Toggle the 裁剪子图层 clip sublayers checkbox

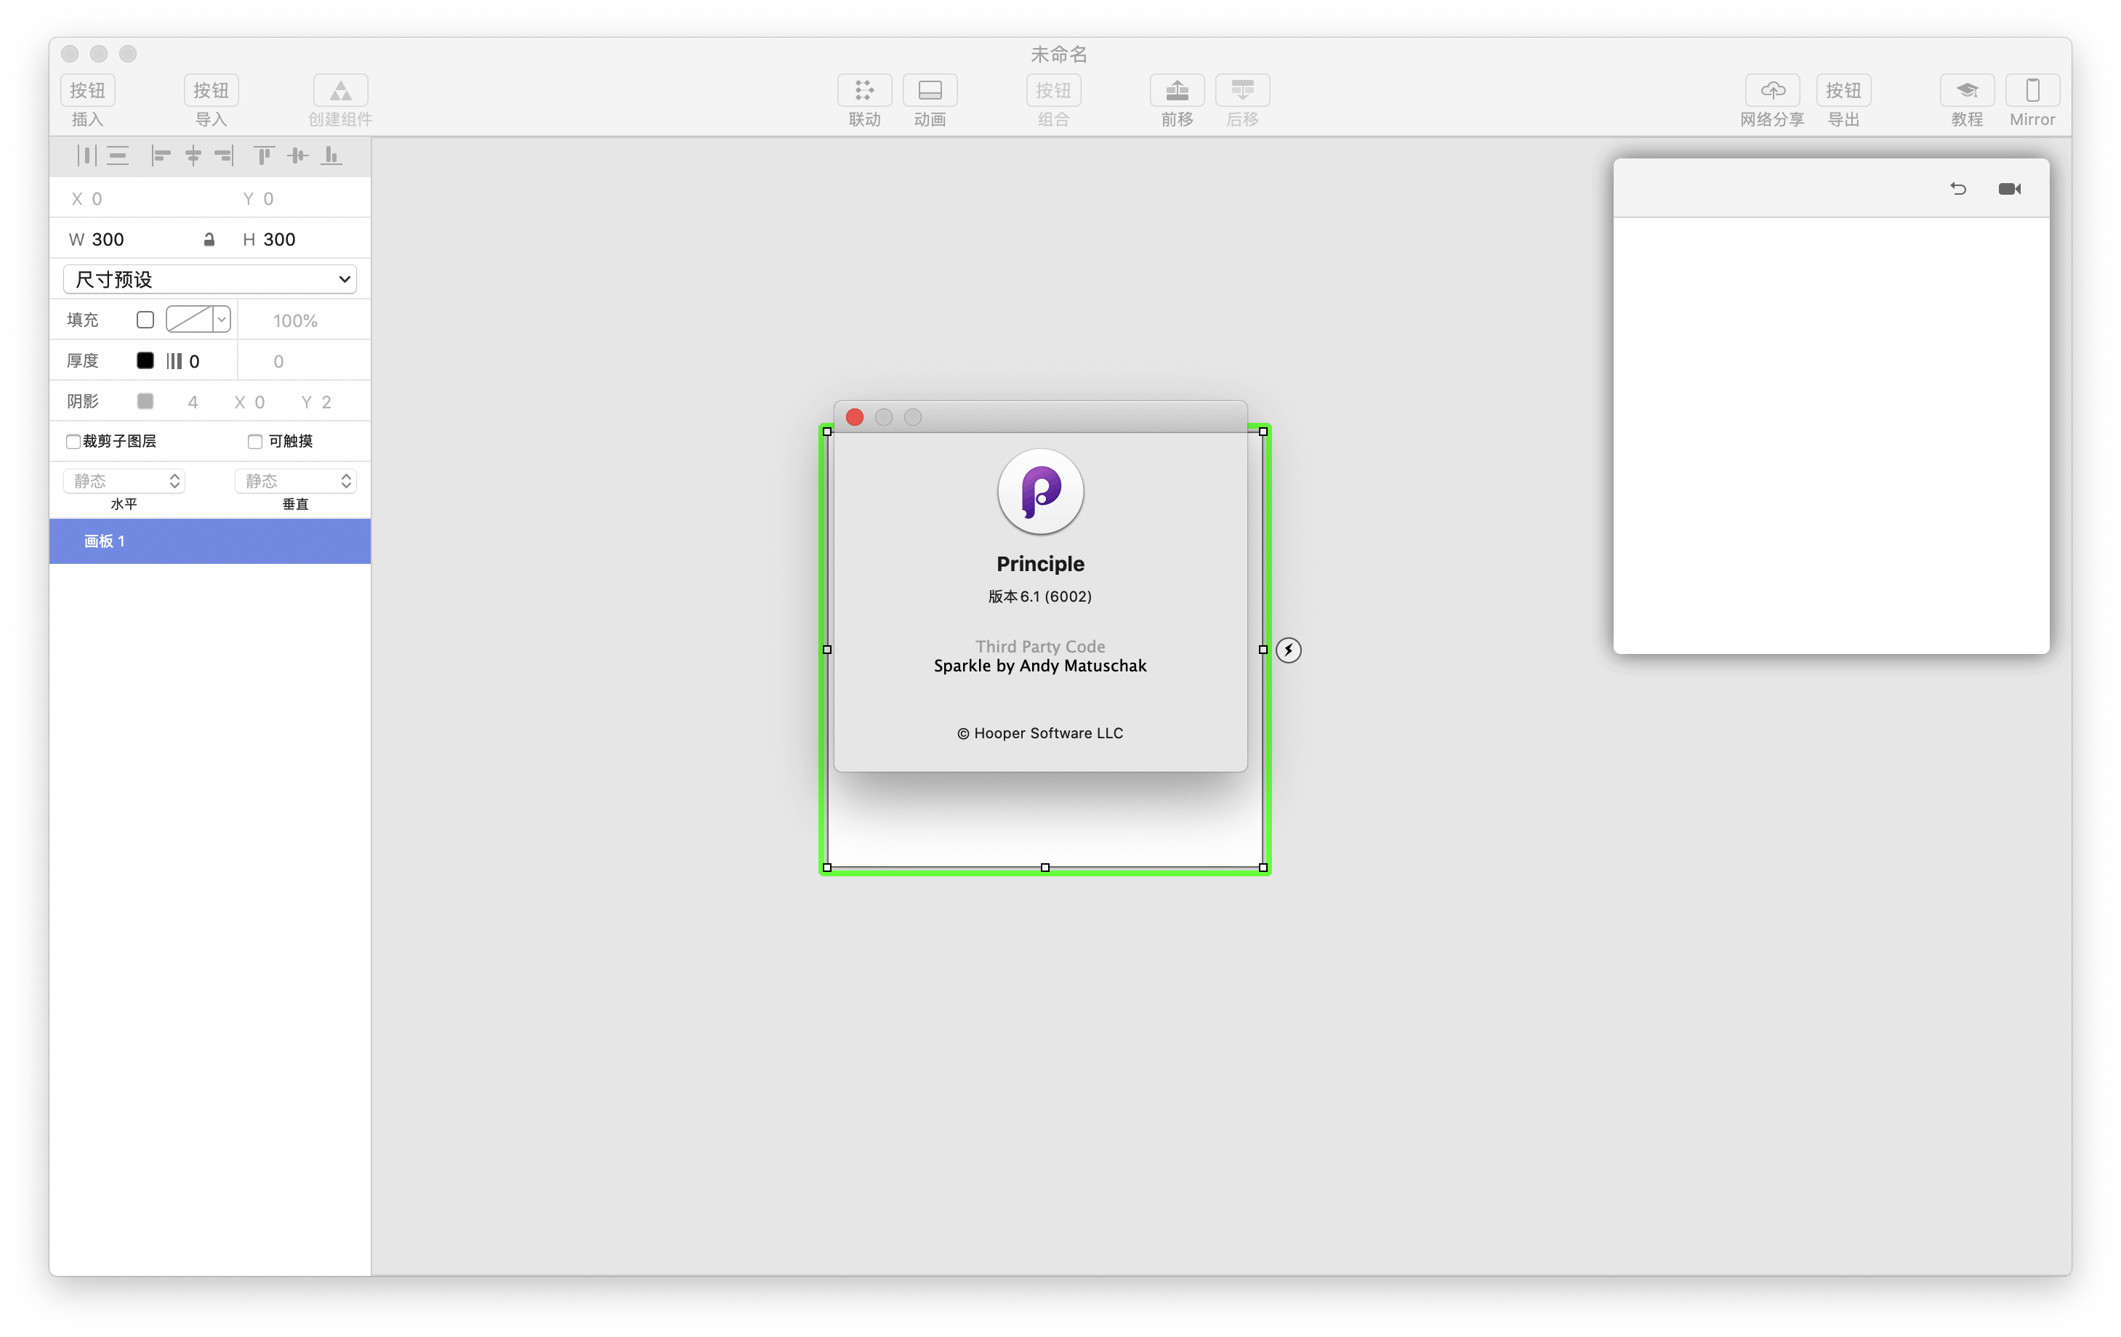point(73,441)
